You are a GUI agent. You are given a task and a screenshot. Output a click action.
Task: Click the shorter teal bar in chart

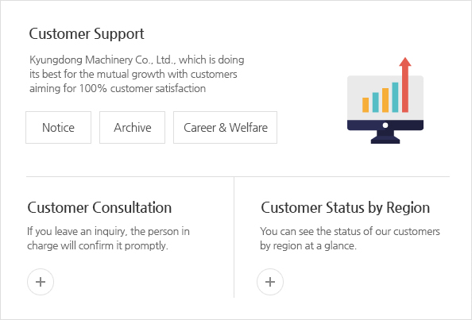[375, 102]
